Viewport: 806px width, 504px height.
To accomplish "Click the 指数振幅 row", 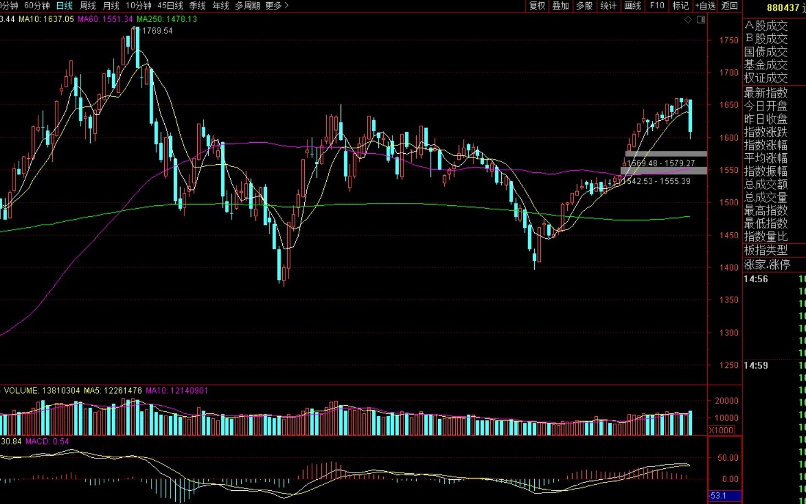I will pyautogui.click(x=766, y=171).
